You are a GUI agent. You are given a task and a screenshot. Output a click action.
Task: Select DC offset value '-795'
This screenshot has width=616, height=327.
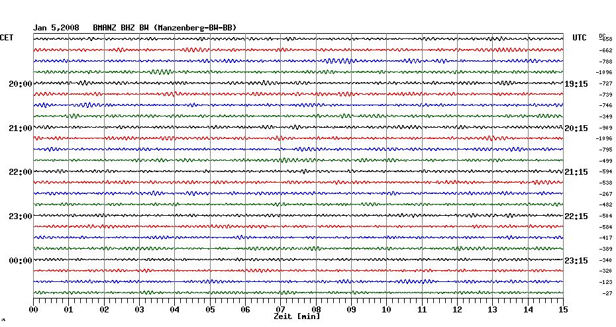click(605, 150)
